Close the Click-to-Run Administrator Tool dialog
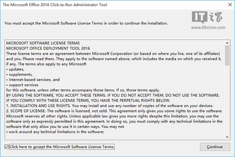 pos(230,5)
